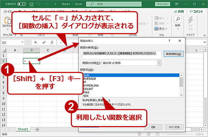The width and height of the screenshot is (208, 137).
Task: Click the サインイン button
Action: pos(162,4)
